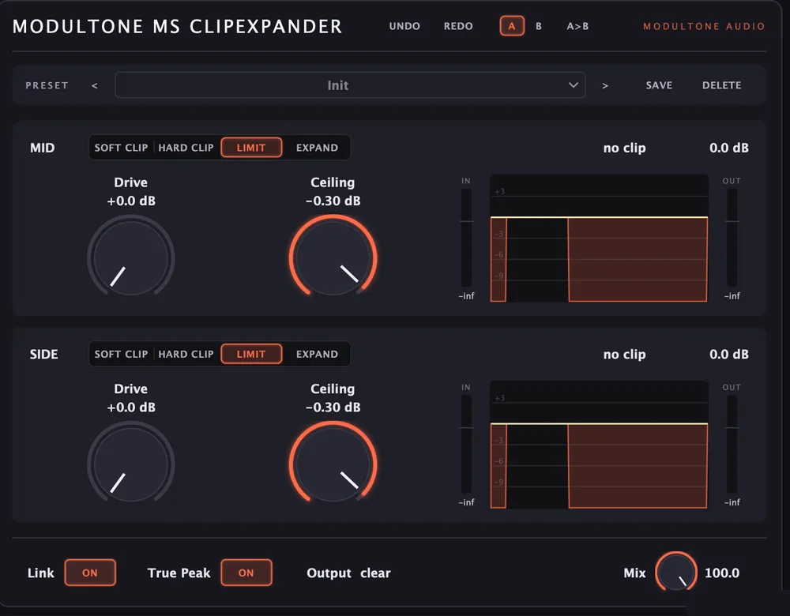Click the UNDO button
Screen dimensions: 790x616
(x=404, y=26)
